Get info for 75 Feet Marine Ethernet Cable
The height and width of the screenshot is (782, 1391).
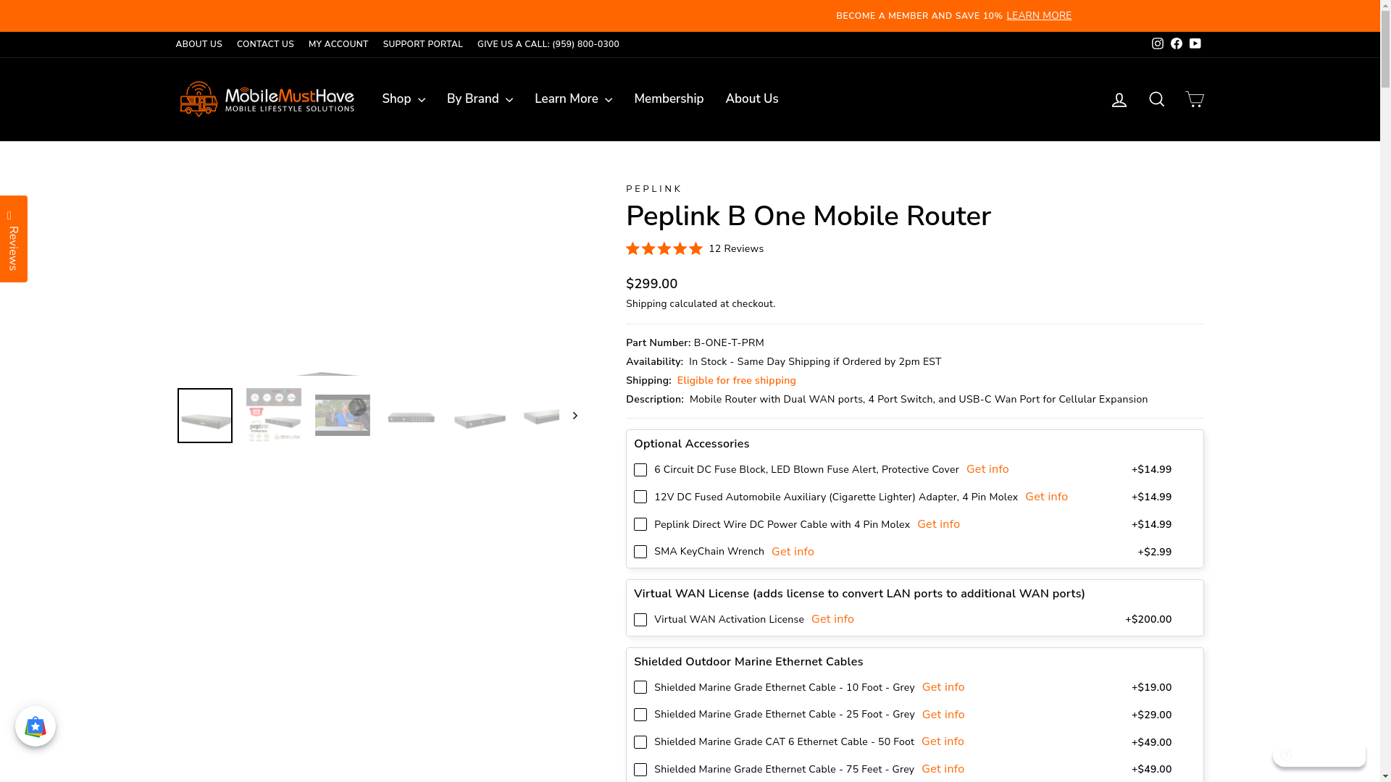[x=943, y=769]
